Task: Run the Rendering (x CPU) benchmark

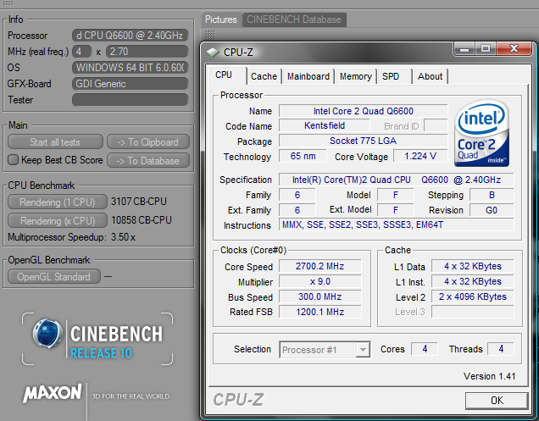Action: pos(57,220)
